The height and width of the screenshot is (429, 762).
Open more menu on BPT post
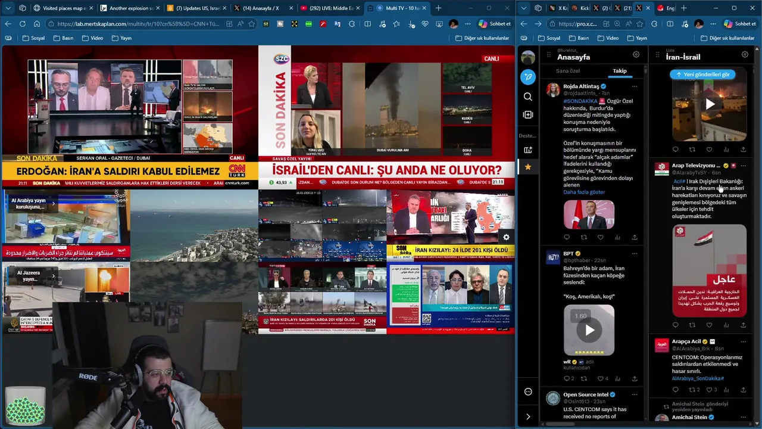pos(635,254)
